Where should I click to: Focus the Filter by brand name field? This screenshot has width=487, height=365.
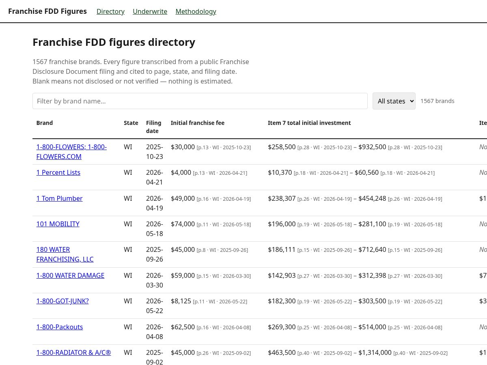click(x=200, y=101)
